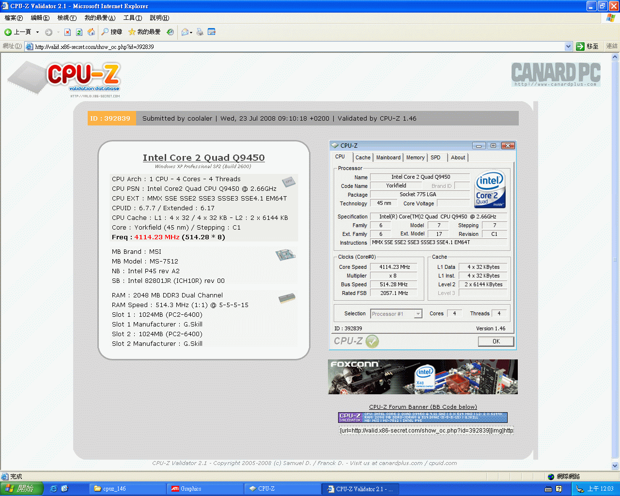This screenshot has height=496, width=620.
Task: Click the CPU chip icon beside CPU Arch
Action: coord(289,182)
